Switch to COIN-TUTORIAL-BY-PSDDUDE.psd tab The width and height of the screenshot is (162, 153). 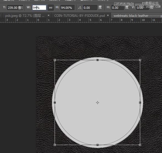[x=79, y=16]
